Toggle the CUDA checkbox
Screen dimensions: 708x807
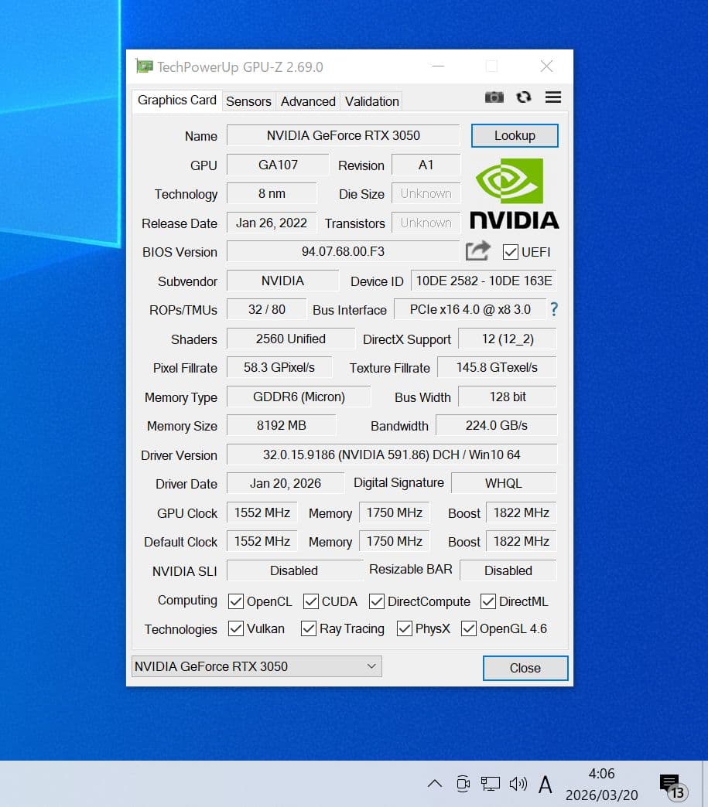[x=311, y=601]
